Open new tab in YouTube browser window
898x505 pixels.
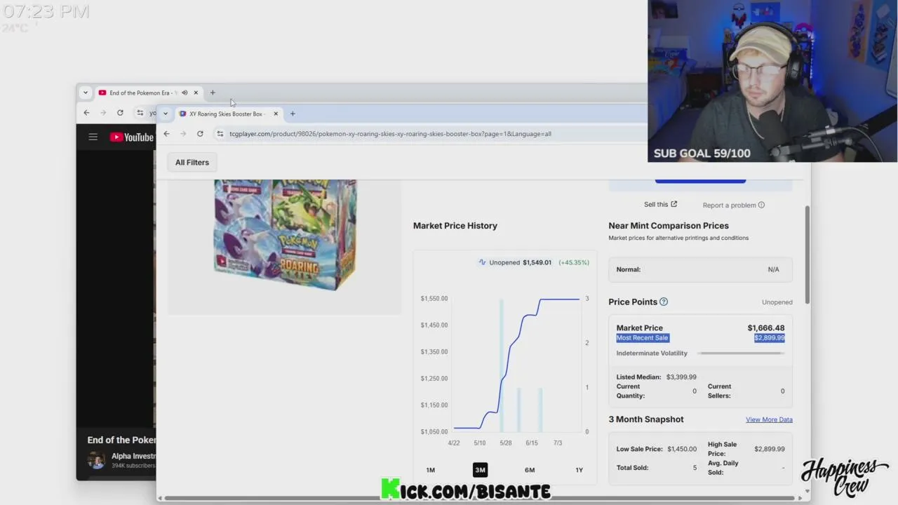tap(213, 93)
